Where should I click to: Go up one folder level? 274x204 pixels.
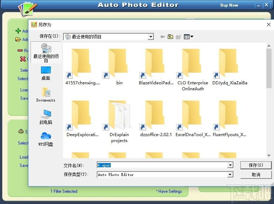coord(170,37)
